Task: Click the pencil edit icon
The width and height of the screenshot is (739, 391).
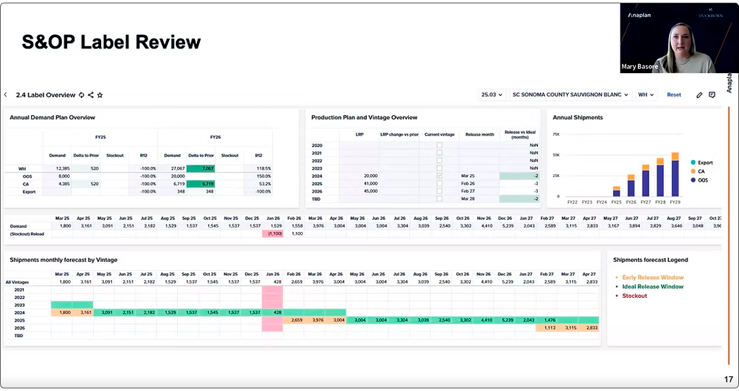Action: coord(700,95)
